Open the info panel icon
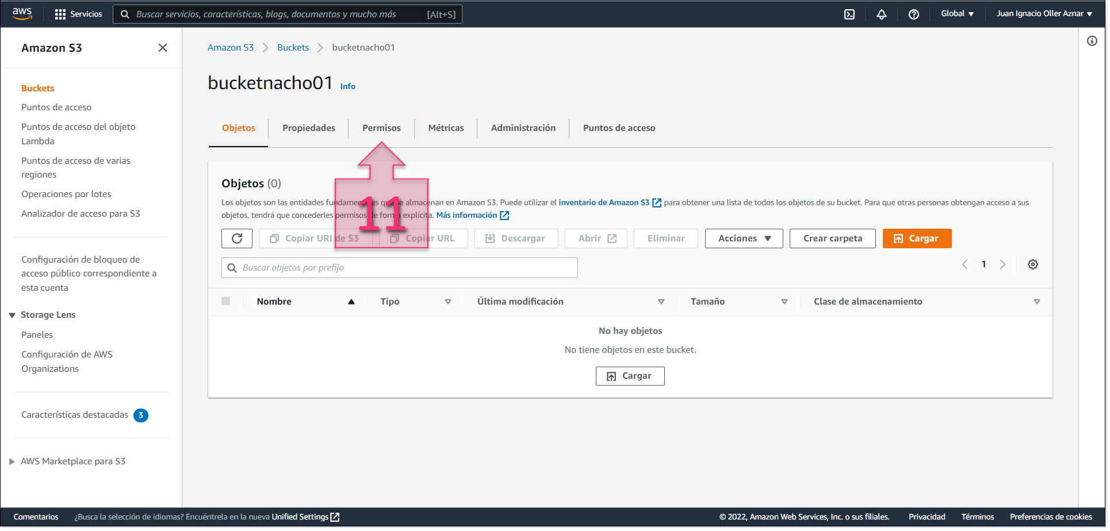 pyautogui.click(x=1092, y=41)
